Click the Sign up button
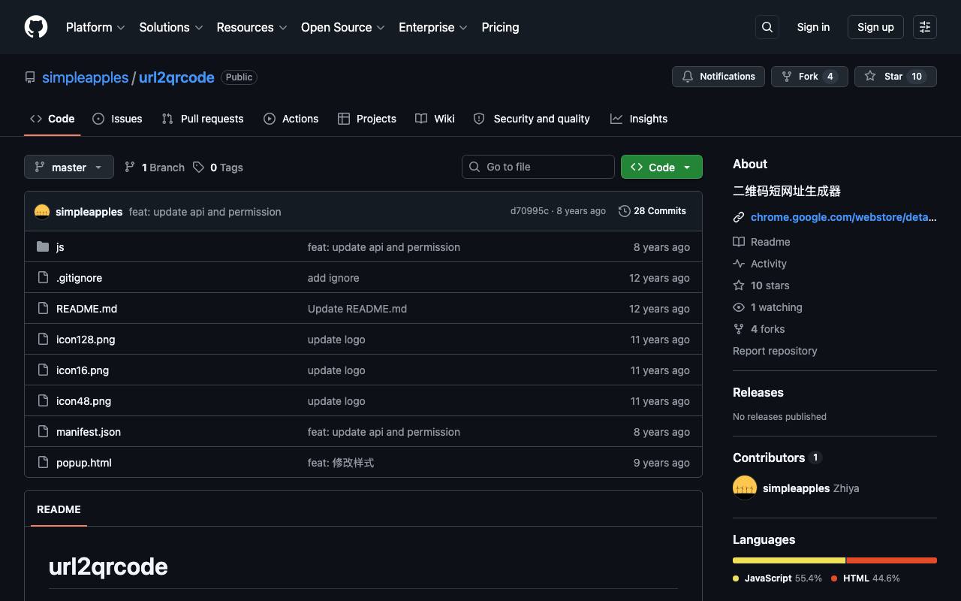 point(875,27)
